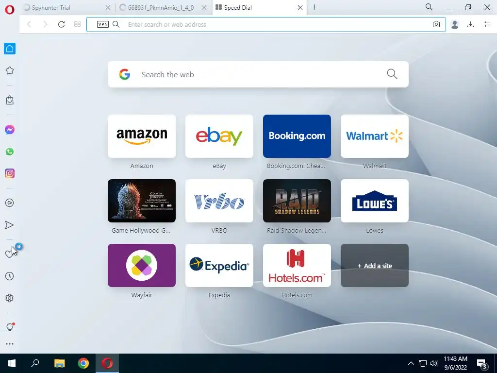Open Expedia speed dial tile
497x373 pixels.
point(219,266)
